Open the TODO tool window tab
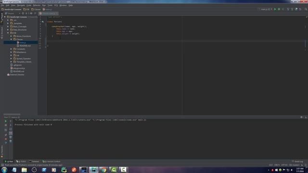Image resolution: width=308 pixels, height=173 pixels. coord(21,161)
